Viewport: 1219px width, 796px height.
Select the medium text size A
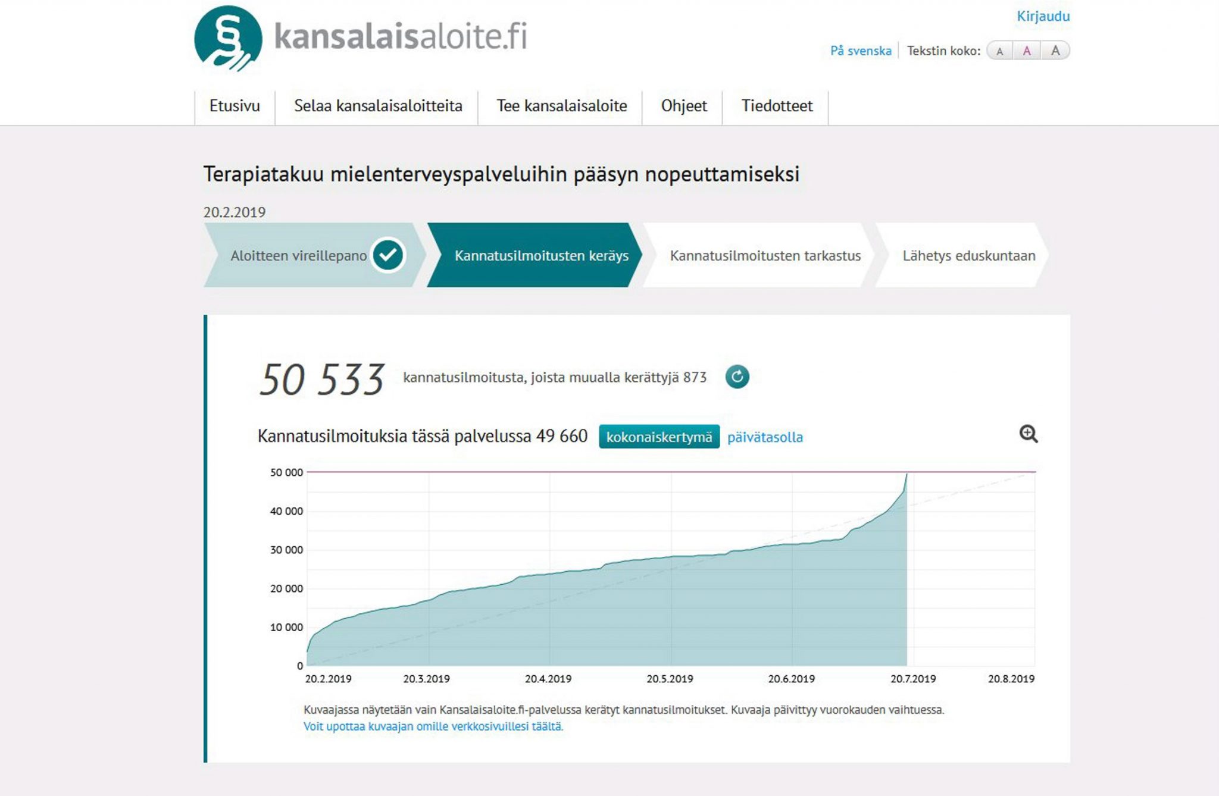click(x=1027, y=51)
